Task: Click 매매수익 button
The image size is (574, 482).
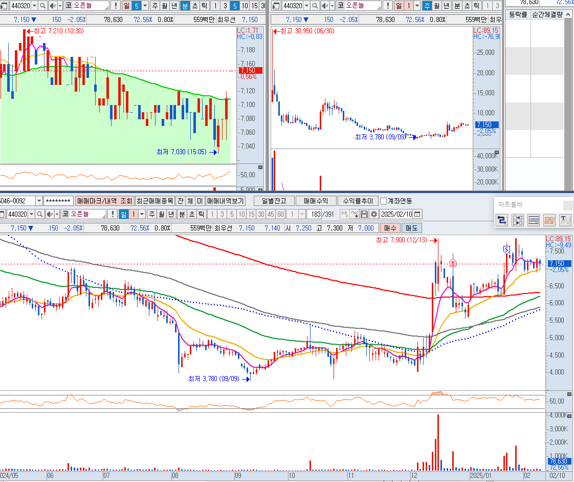Action: click(x=316, y=201)
